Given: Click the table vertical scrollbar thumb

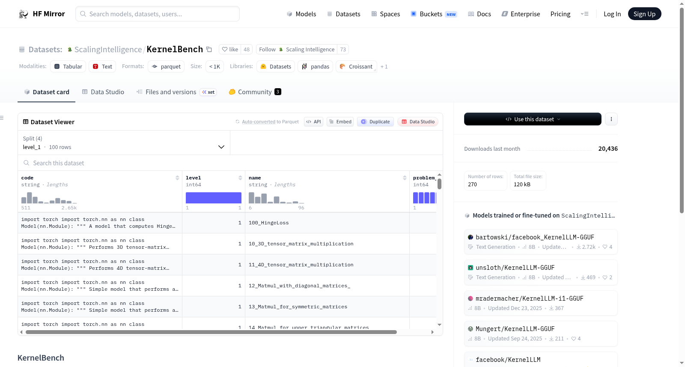Looking at the screenshot, I should [439, 184].
